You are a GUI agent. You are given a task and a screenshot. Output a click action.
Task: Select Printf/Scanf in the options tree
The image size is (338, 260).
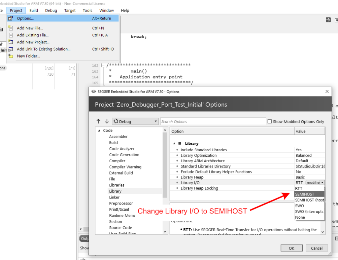[x=119, y=209]
